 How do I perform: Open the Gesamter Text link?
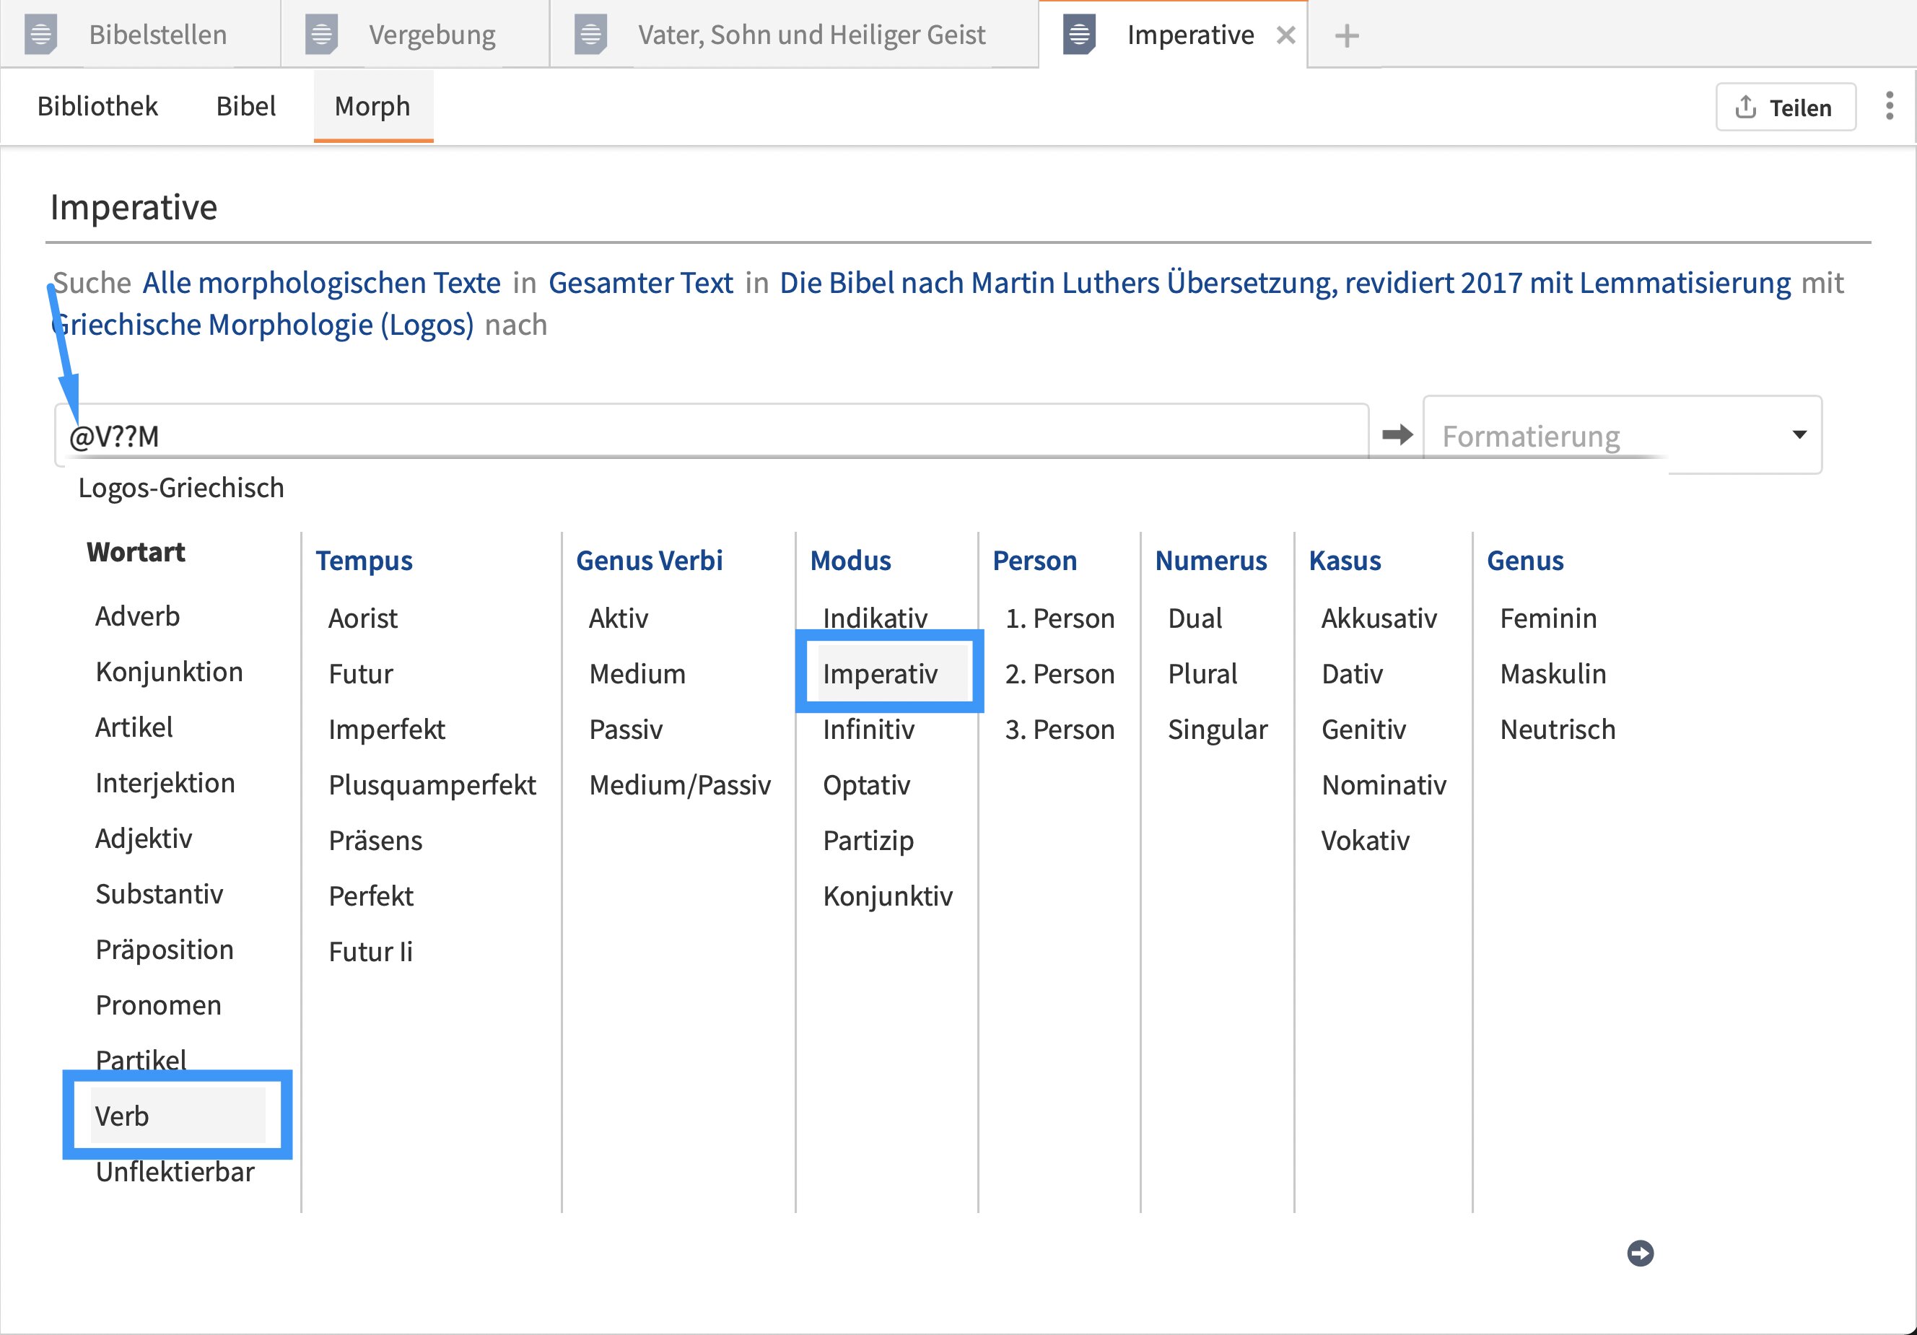pos(640,283)
